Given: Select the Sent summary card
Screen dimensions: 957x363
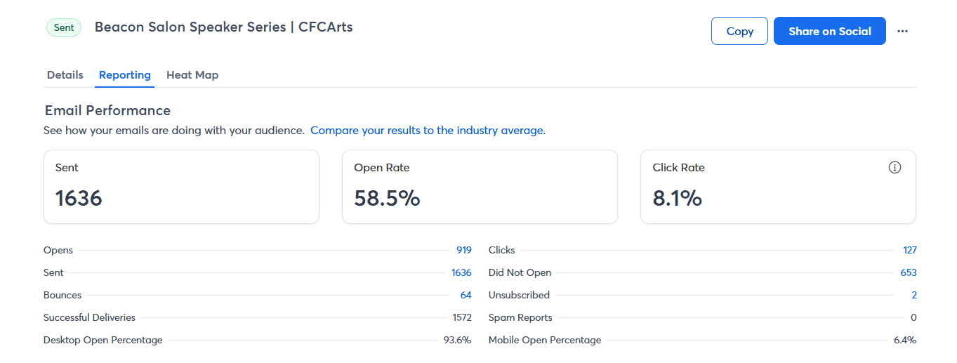Looking at the screenshot, I should click(x=181, y=187).
